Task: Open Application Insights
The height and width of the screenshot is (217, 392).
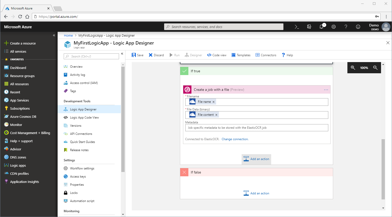Action: (22, 182)
